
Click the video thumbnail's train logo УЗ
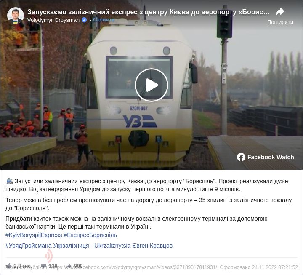pyautogui.click(x=140, y=121)
